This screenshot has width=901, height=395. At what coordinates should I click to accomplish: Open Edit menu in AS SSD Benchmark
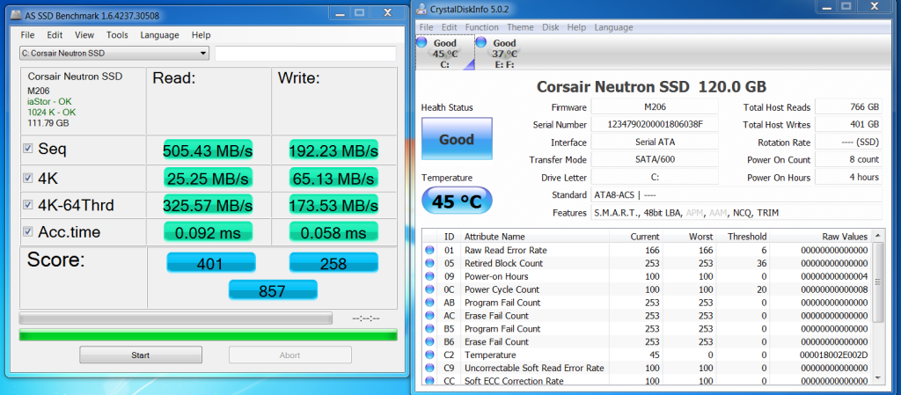[x=55, y=35]
